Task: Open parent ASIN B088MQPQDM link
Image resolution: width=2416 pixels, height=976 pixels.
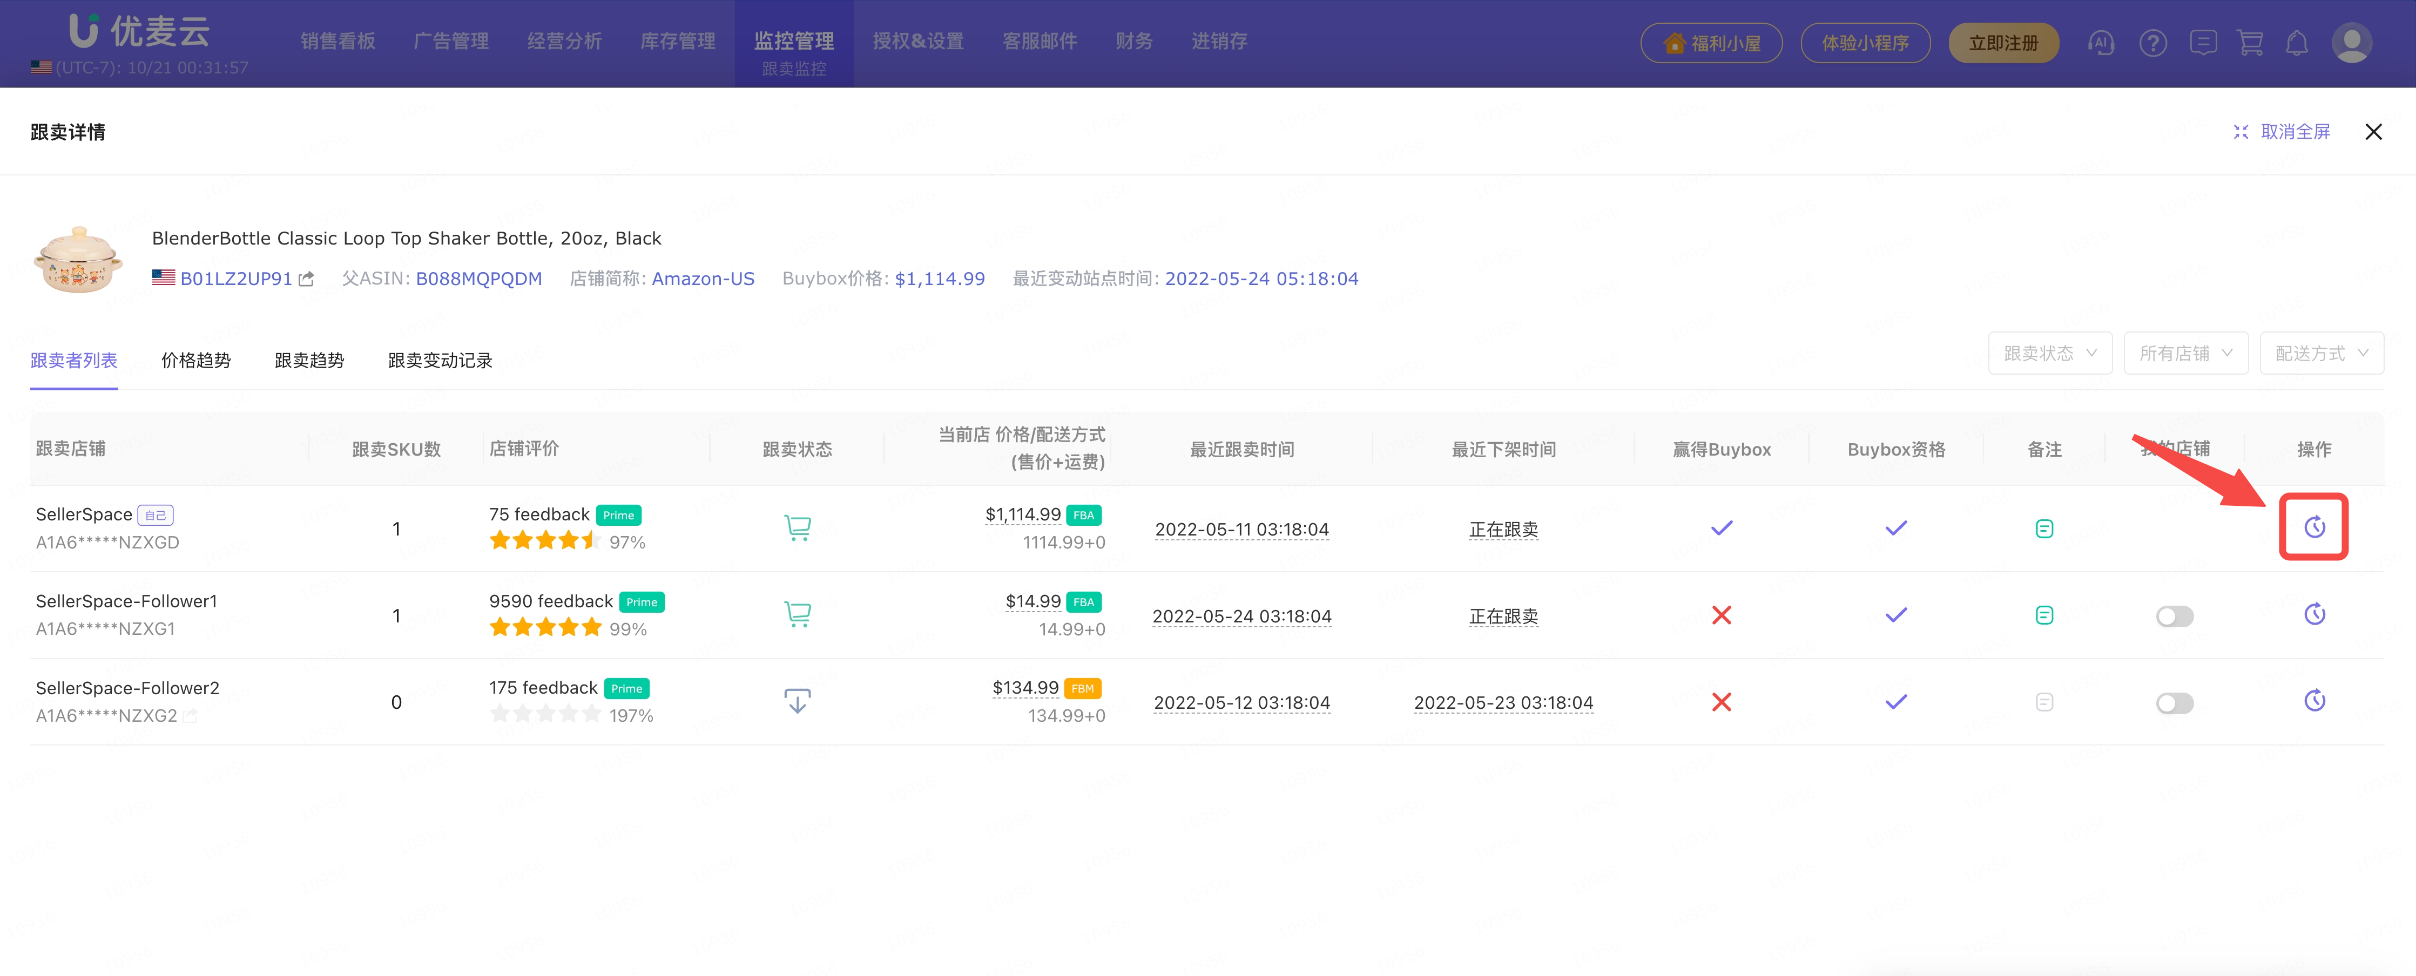Action: (478, 279)
